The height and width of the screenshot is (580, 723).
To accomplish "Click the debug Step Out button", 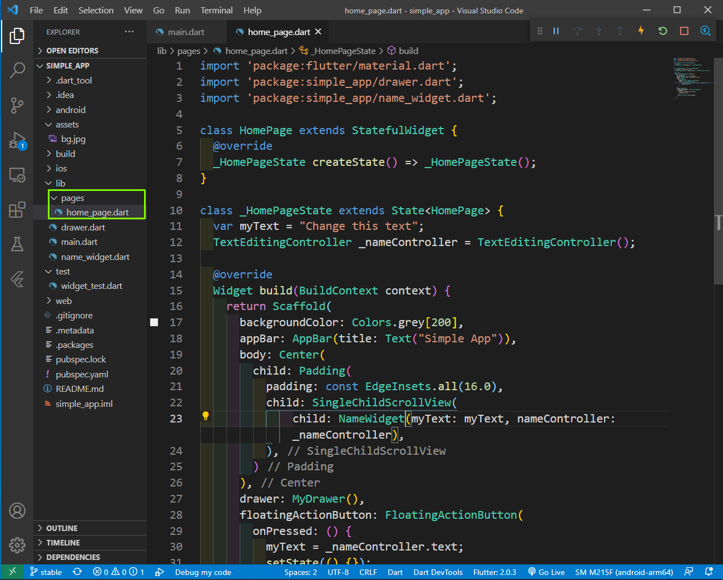I will (x=620, y=31).
